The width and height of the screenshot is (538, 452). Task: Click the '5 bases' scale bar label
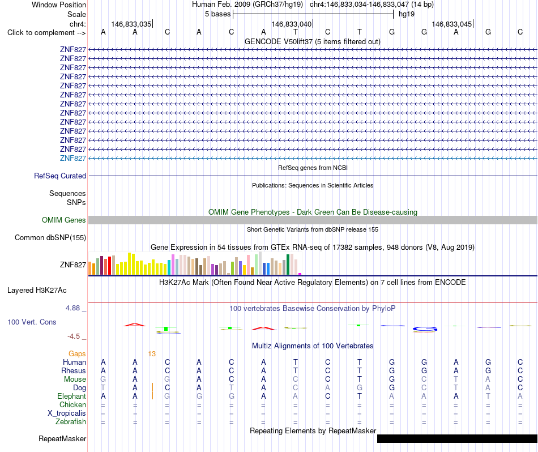(218, 14)
